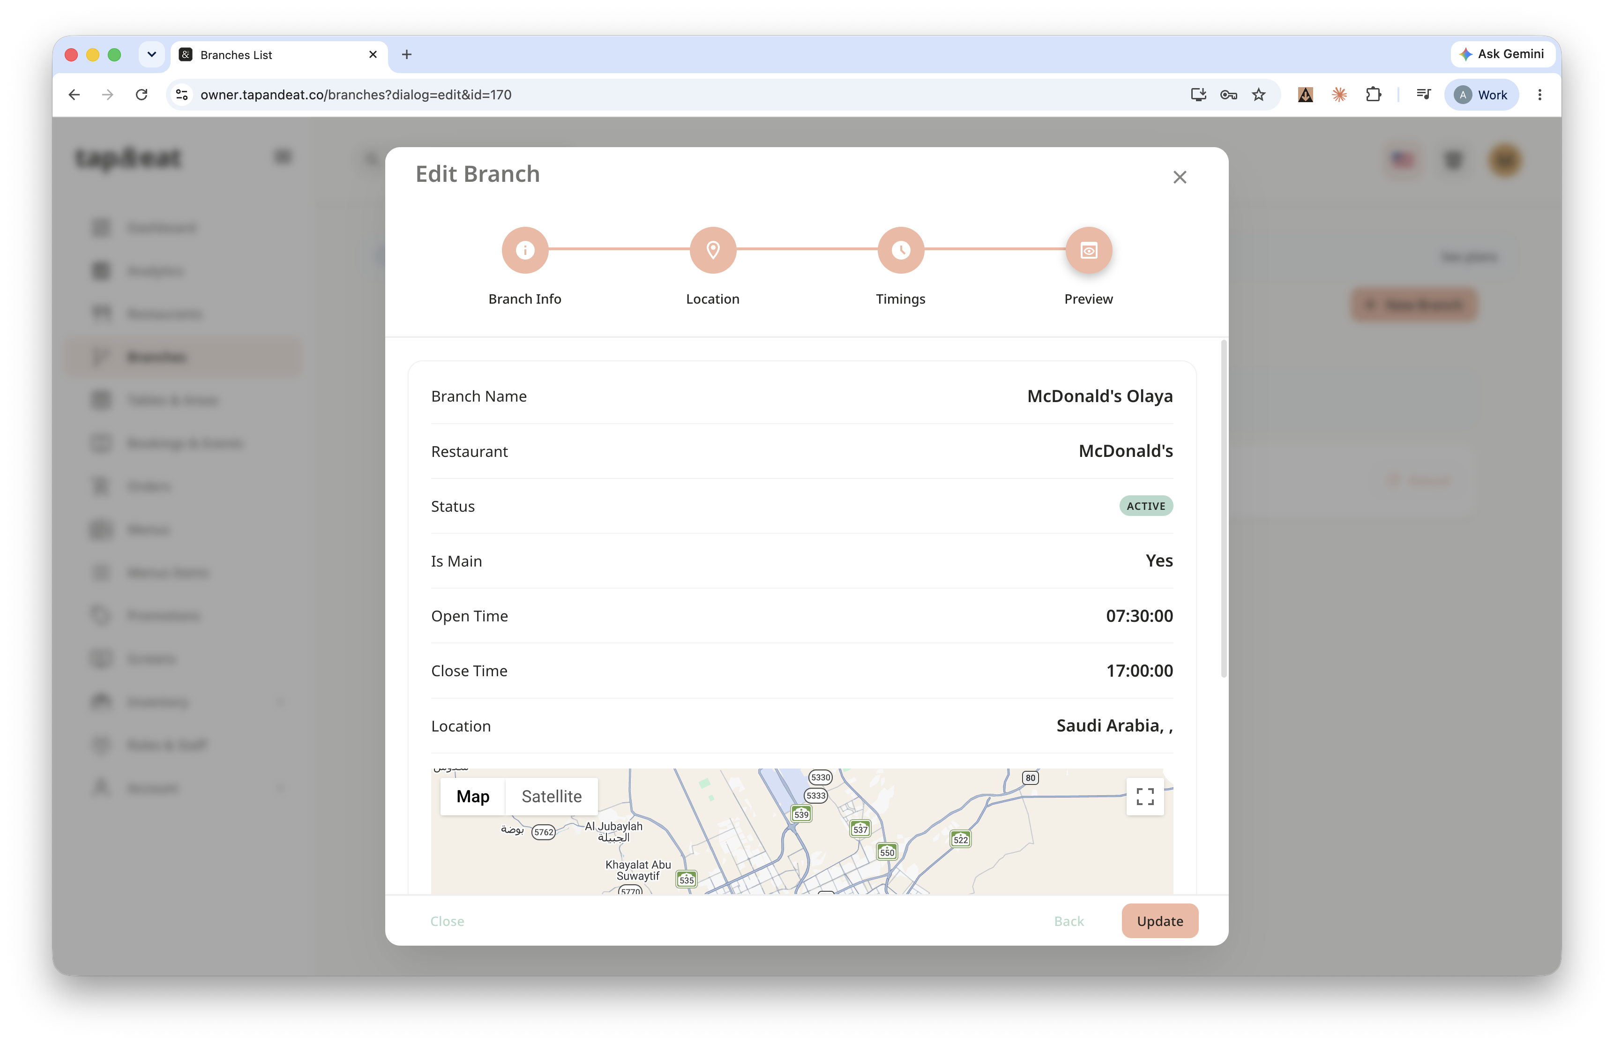Click the browser forward arrow
1614x1045 pixels.
click(x=107, y=95)
